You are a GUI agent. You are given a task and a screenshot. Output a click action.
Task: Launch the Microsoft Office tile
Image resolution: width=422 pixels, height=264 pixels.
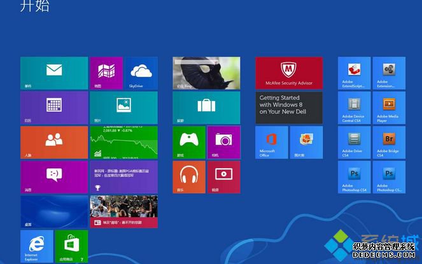click(272, 142)
